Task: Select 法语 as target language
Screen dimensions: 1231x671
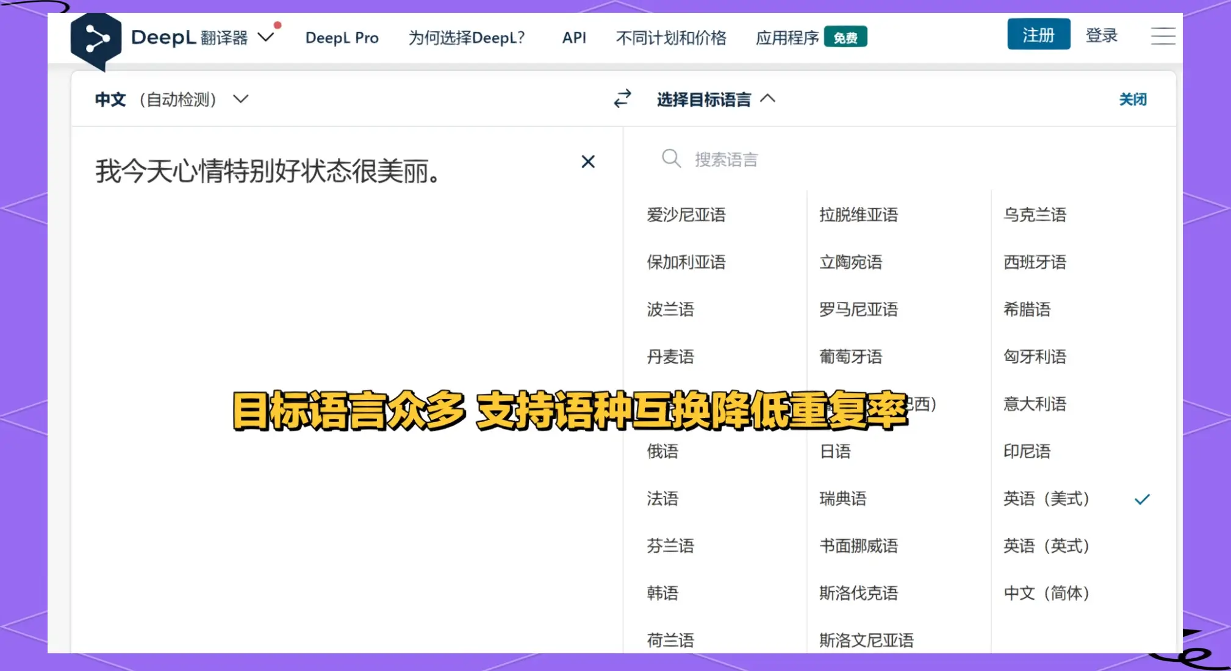Action: pyautogui.click(x=662, y=498)
